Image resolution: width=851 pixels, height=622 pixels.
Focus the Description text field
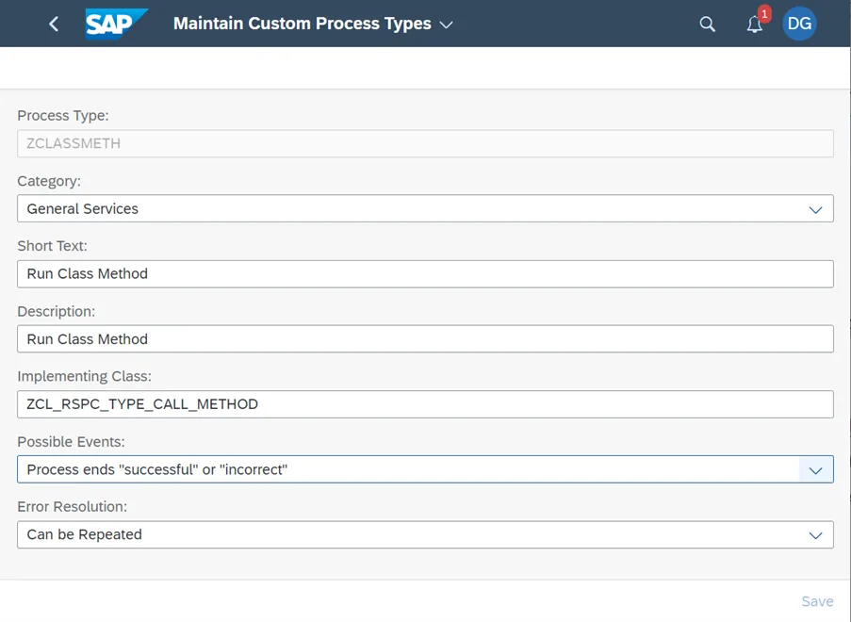pyautogui.click(x=424, y=339)
